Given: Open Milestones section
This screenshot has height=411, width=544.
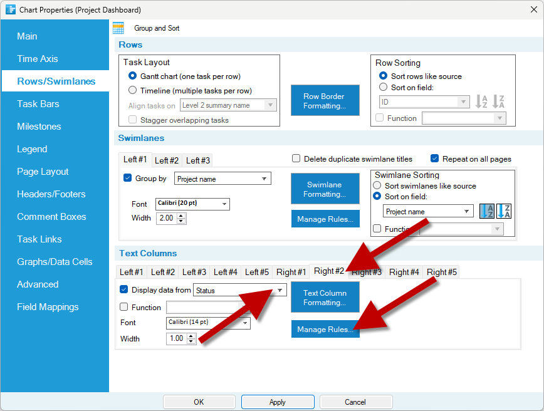Looking at the screenshot, I should (x=39, y=127).
